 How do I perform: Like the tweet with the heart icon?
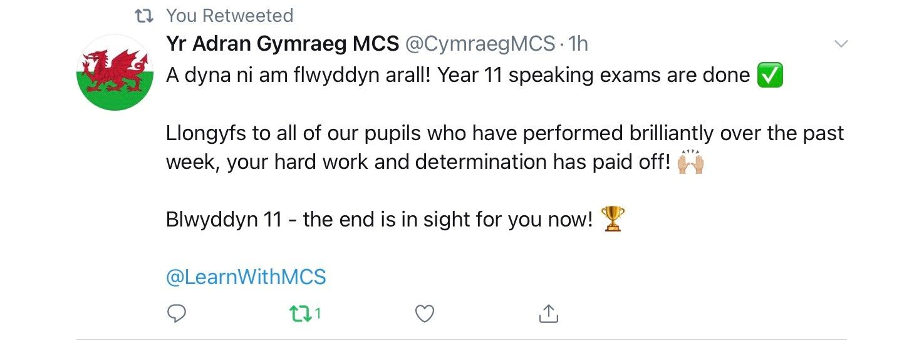pyautogui.click(x=425, y=313)
